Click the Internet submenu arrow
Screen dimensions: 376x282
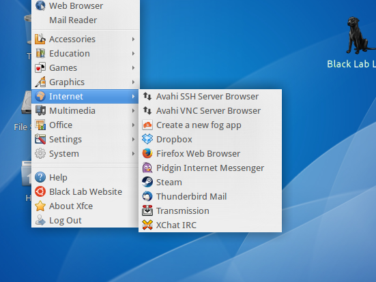click(133, 97)
